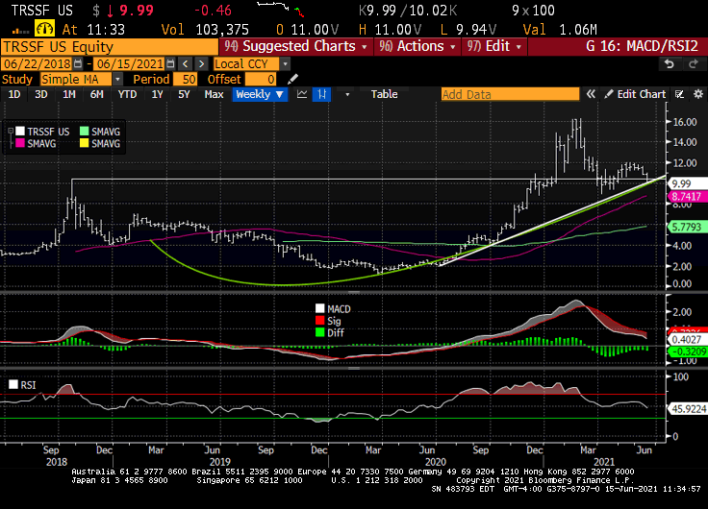Click the intraday sparkline mini chart
The image size is (708, 509).
tap(280, 9)
